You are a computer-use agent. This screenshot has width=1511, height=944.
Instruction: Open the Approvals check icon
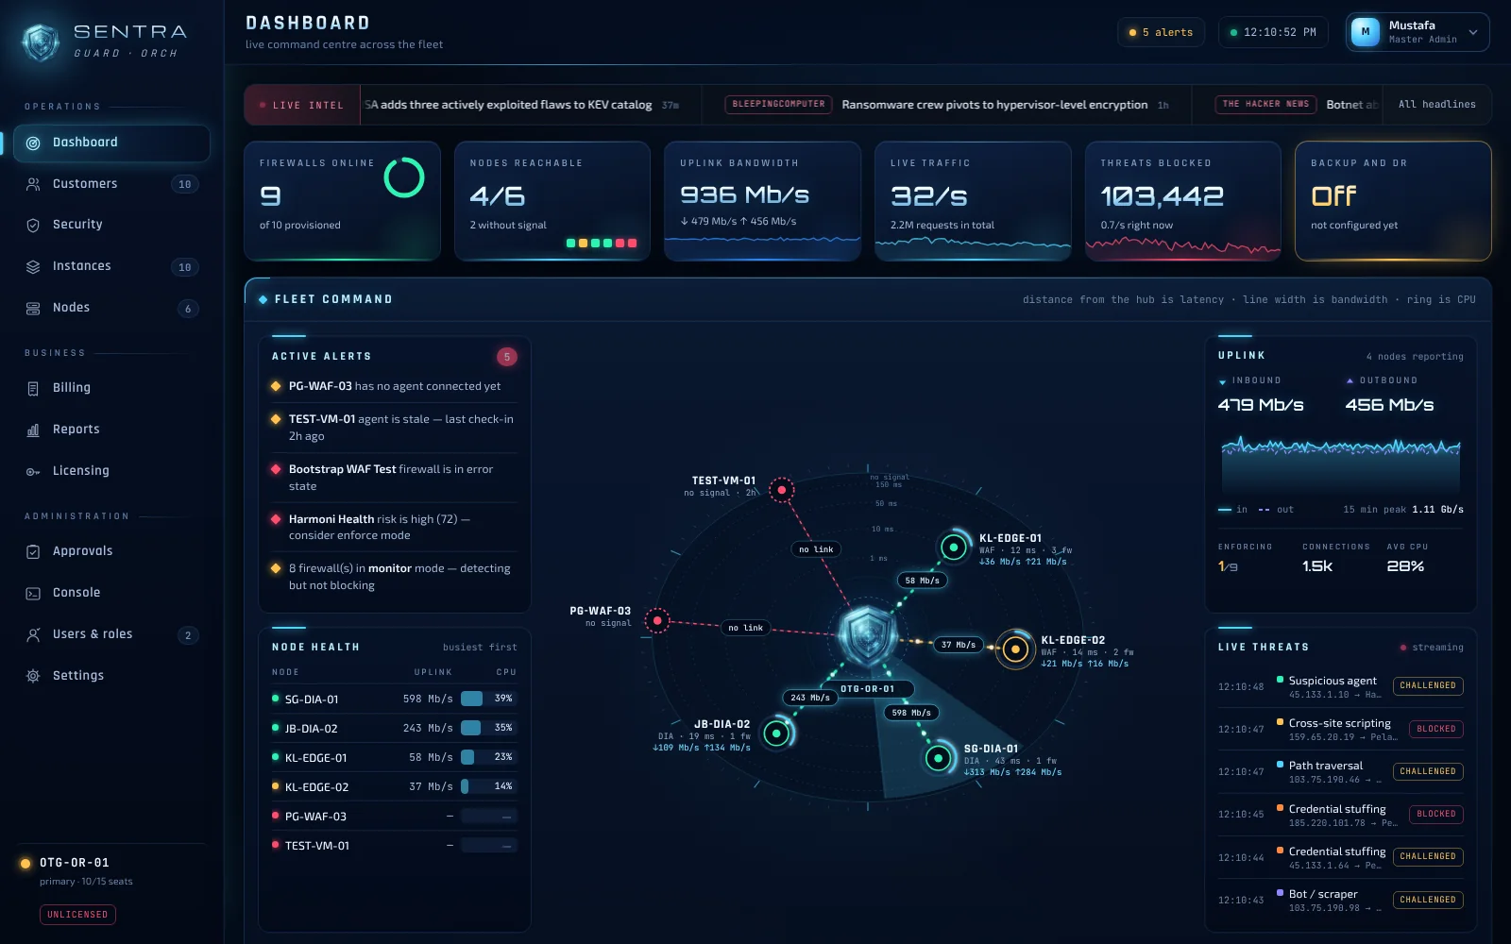point(33,551)
